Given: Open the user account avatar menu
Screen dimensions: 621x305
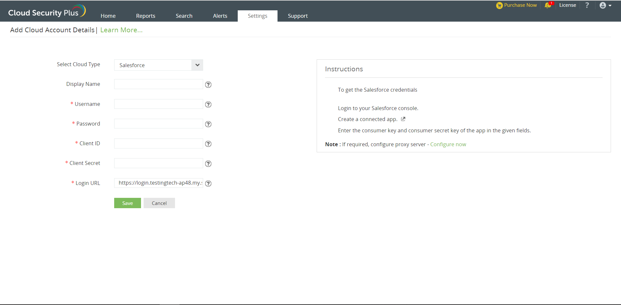Looking at the screenshot, I should (605, 5).
